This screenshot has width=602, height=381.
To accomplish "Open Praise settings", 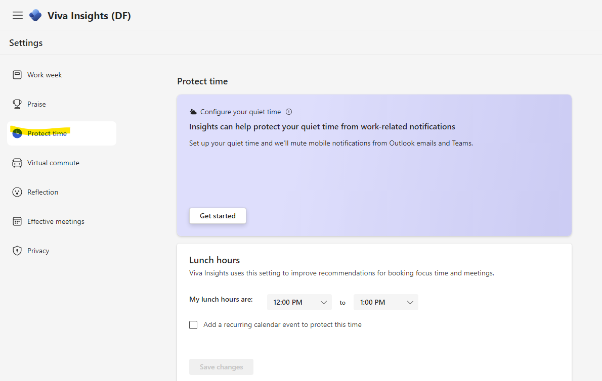I will click(61, 104).
